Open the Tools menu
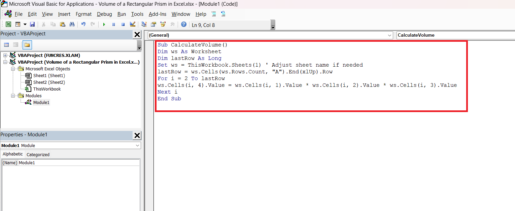The image size is (515, 211). pos(137,14)
